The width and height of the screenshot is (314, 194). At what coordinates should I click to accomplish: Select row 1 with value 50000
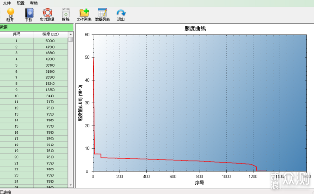(x=34, y=41)
